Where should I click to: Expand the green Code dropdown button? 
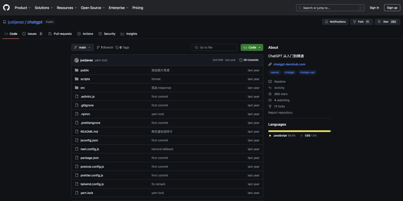point(252,48)
